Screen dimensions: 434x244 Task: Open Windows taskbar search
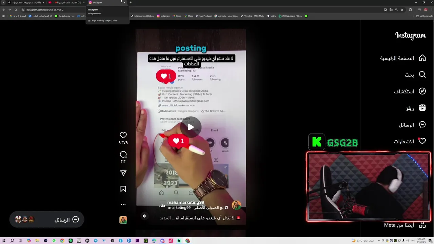[12, 241]
